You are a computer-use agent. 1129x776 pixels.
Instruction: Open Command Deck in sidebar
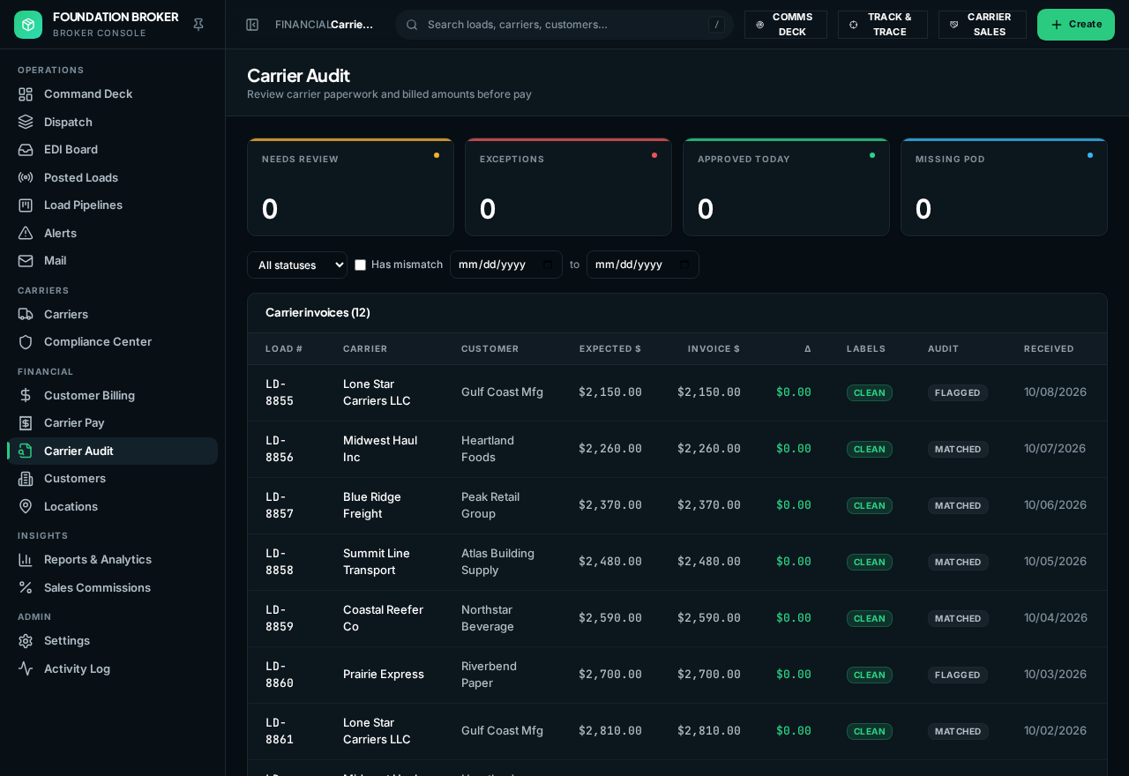click(x=112, y=93)
